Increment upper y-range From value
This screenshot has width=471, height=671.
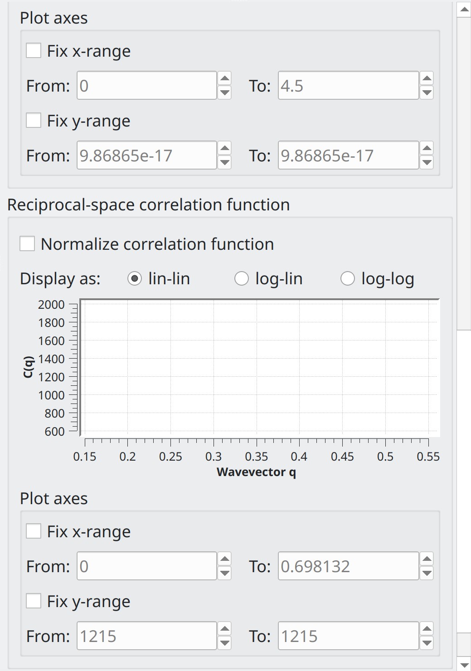click(224, 148)
